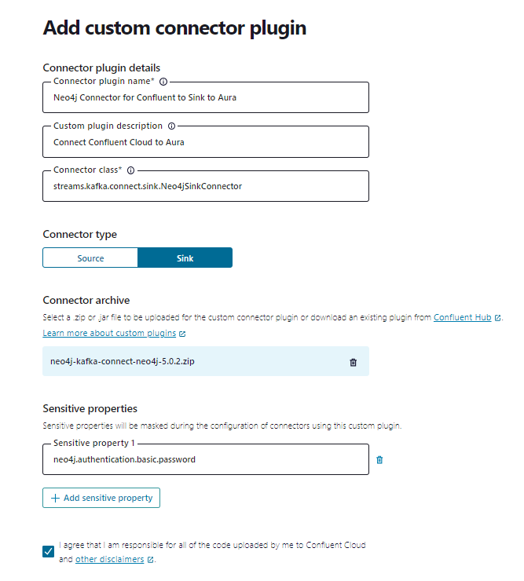Delete the uploaded neo4j zip archive

[353, 362]
